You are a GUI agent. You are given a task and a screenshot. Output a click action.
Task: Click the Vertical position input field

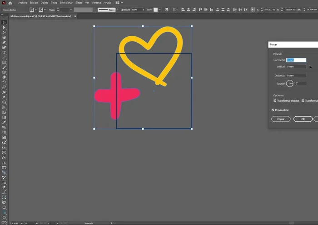[296, 67]
